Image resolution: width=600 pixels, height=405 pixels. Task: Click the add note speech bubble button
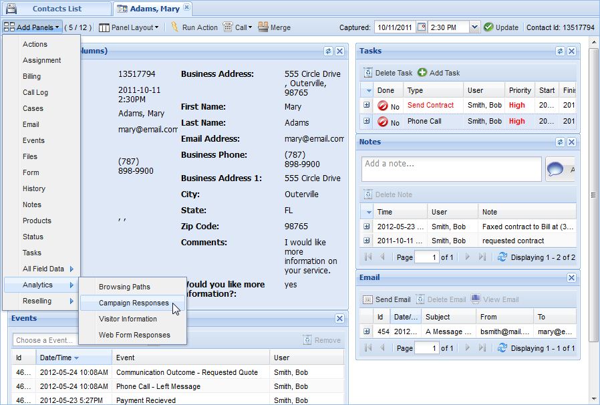(560, 169)
